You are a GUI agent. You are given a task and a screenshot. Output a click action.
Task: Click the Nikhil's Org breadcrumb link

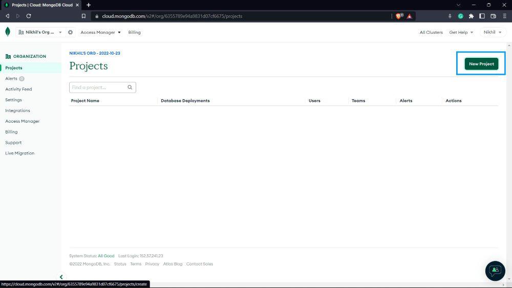click(x=95, y=53)
